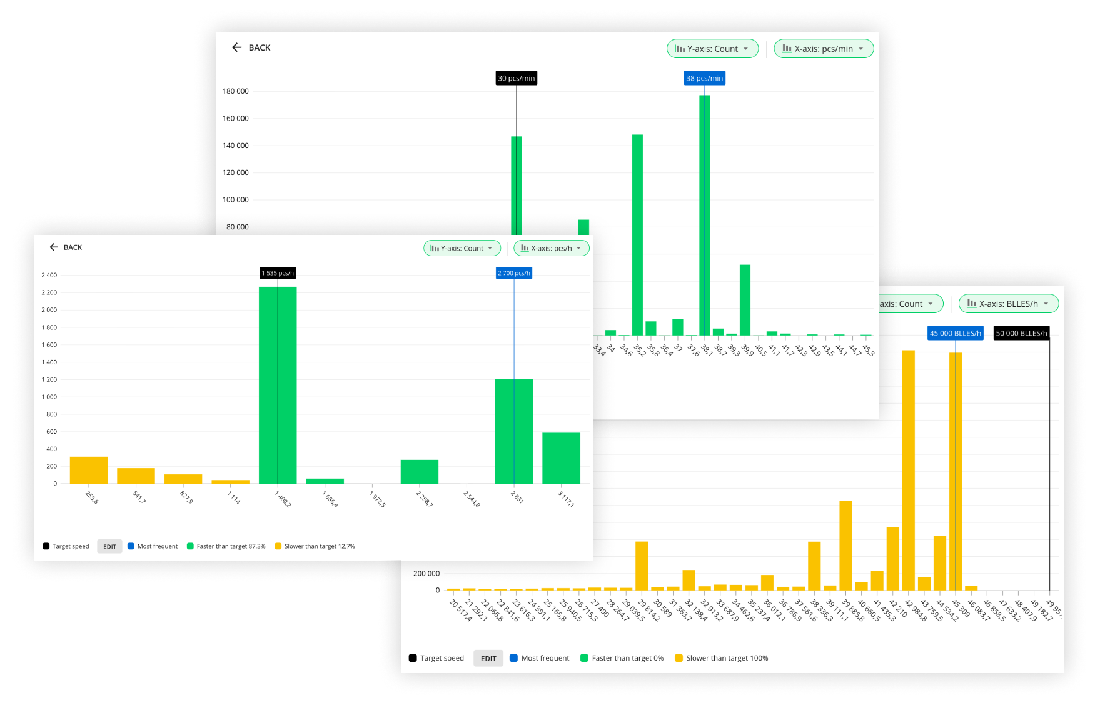Screen dimensions: 1095x703
Task: Click bar chart icon in X-axis: BLLES/h button
Action: (971, 304)
